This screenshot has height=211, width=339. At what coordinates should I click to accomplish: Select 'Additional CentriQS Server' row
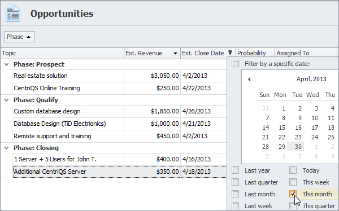coord(119,172)
